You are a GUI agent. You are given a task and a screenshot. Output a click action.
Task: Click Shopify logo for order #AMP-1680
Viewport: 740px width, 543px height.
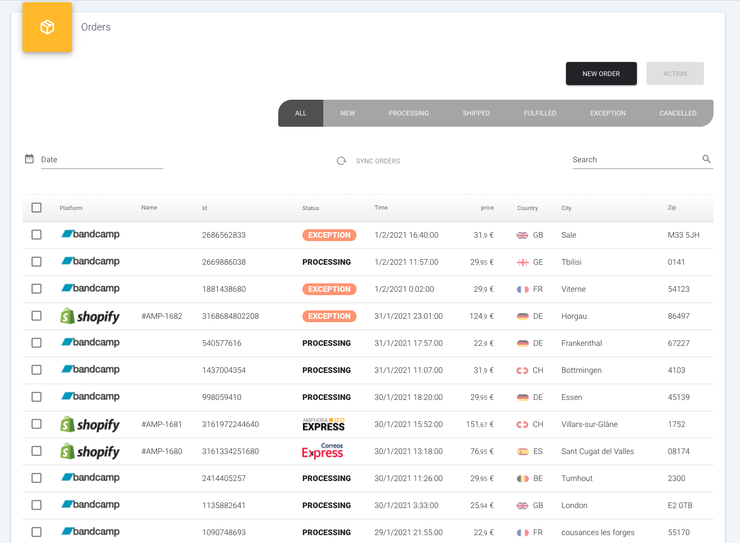click(90, 451)
